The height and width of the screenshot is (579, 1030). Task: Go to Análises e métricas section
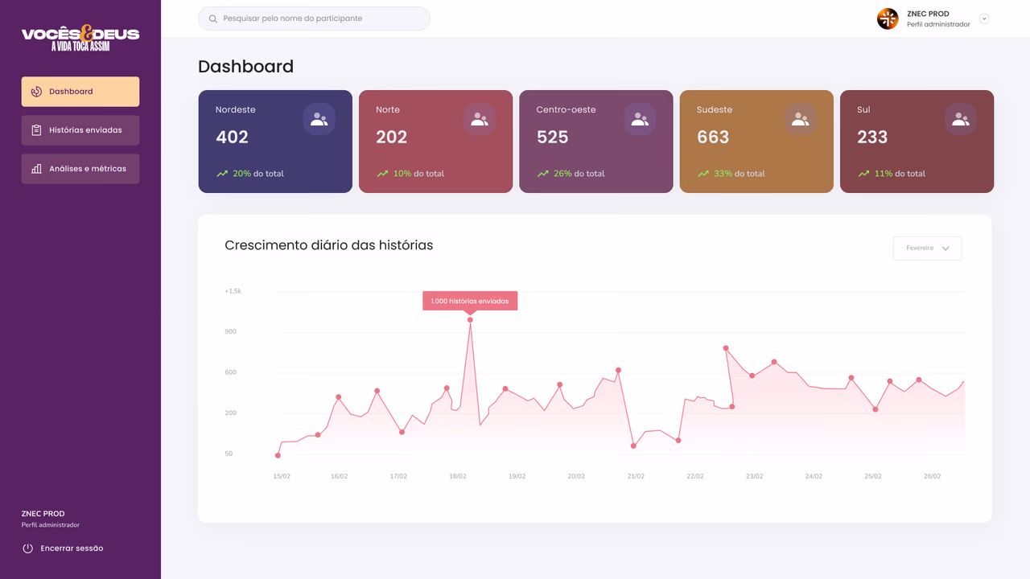[x=80, y=169]
